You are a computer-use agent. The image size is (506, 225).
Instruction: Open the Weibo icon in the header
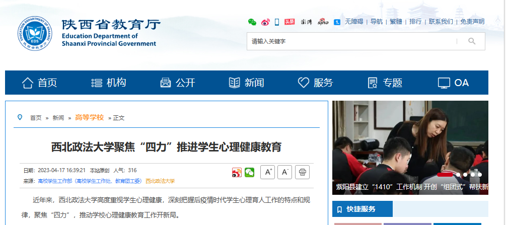pyautogui.click(x=265, y=22)
